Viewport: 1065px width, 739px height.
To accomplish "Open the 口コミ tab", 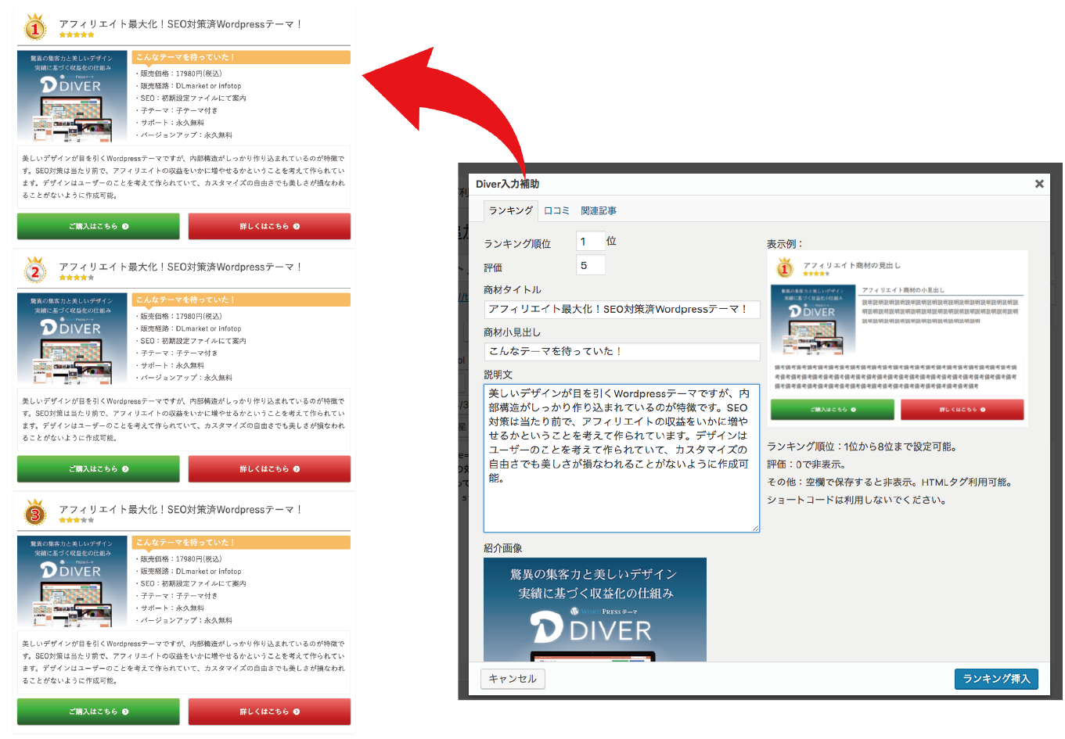I will point(557,210).
